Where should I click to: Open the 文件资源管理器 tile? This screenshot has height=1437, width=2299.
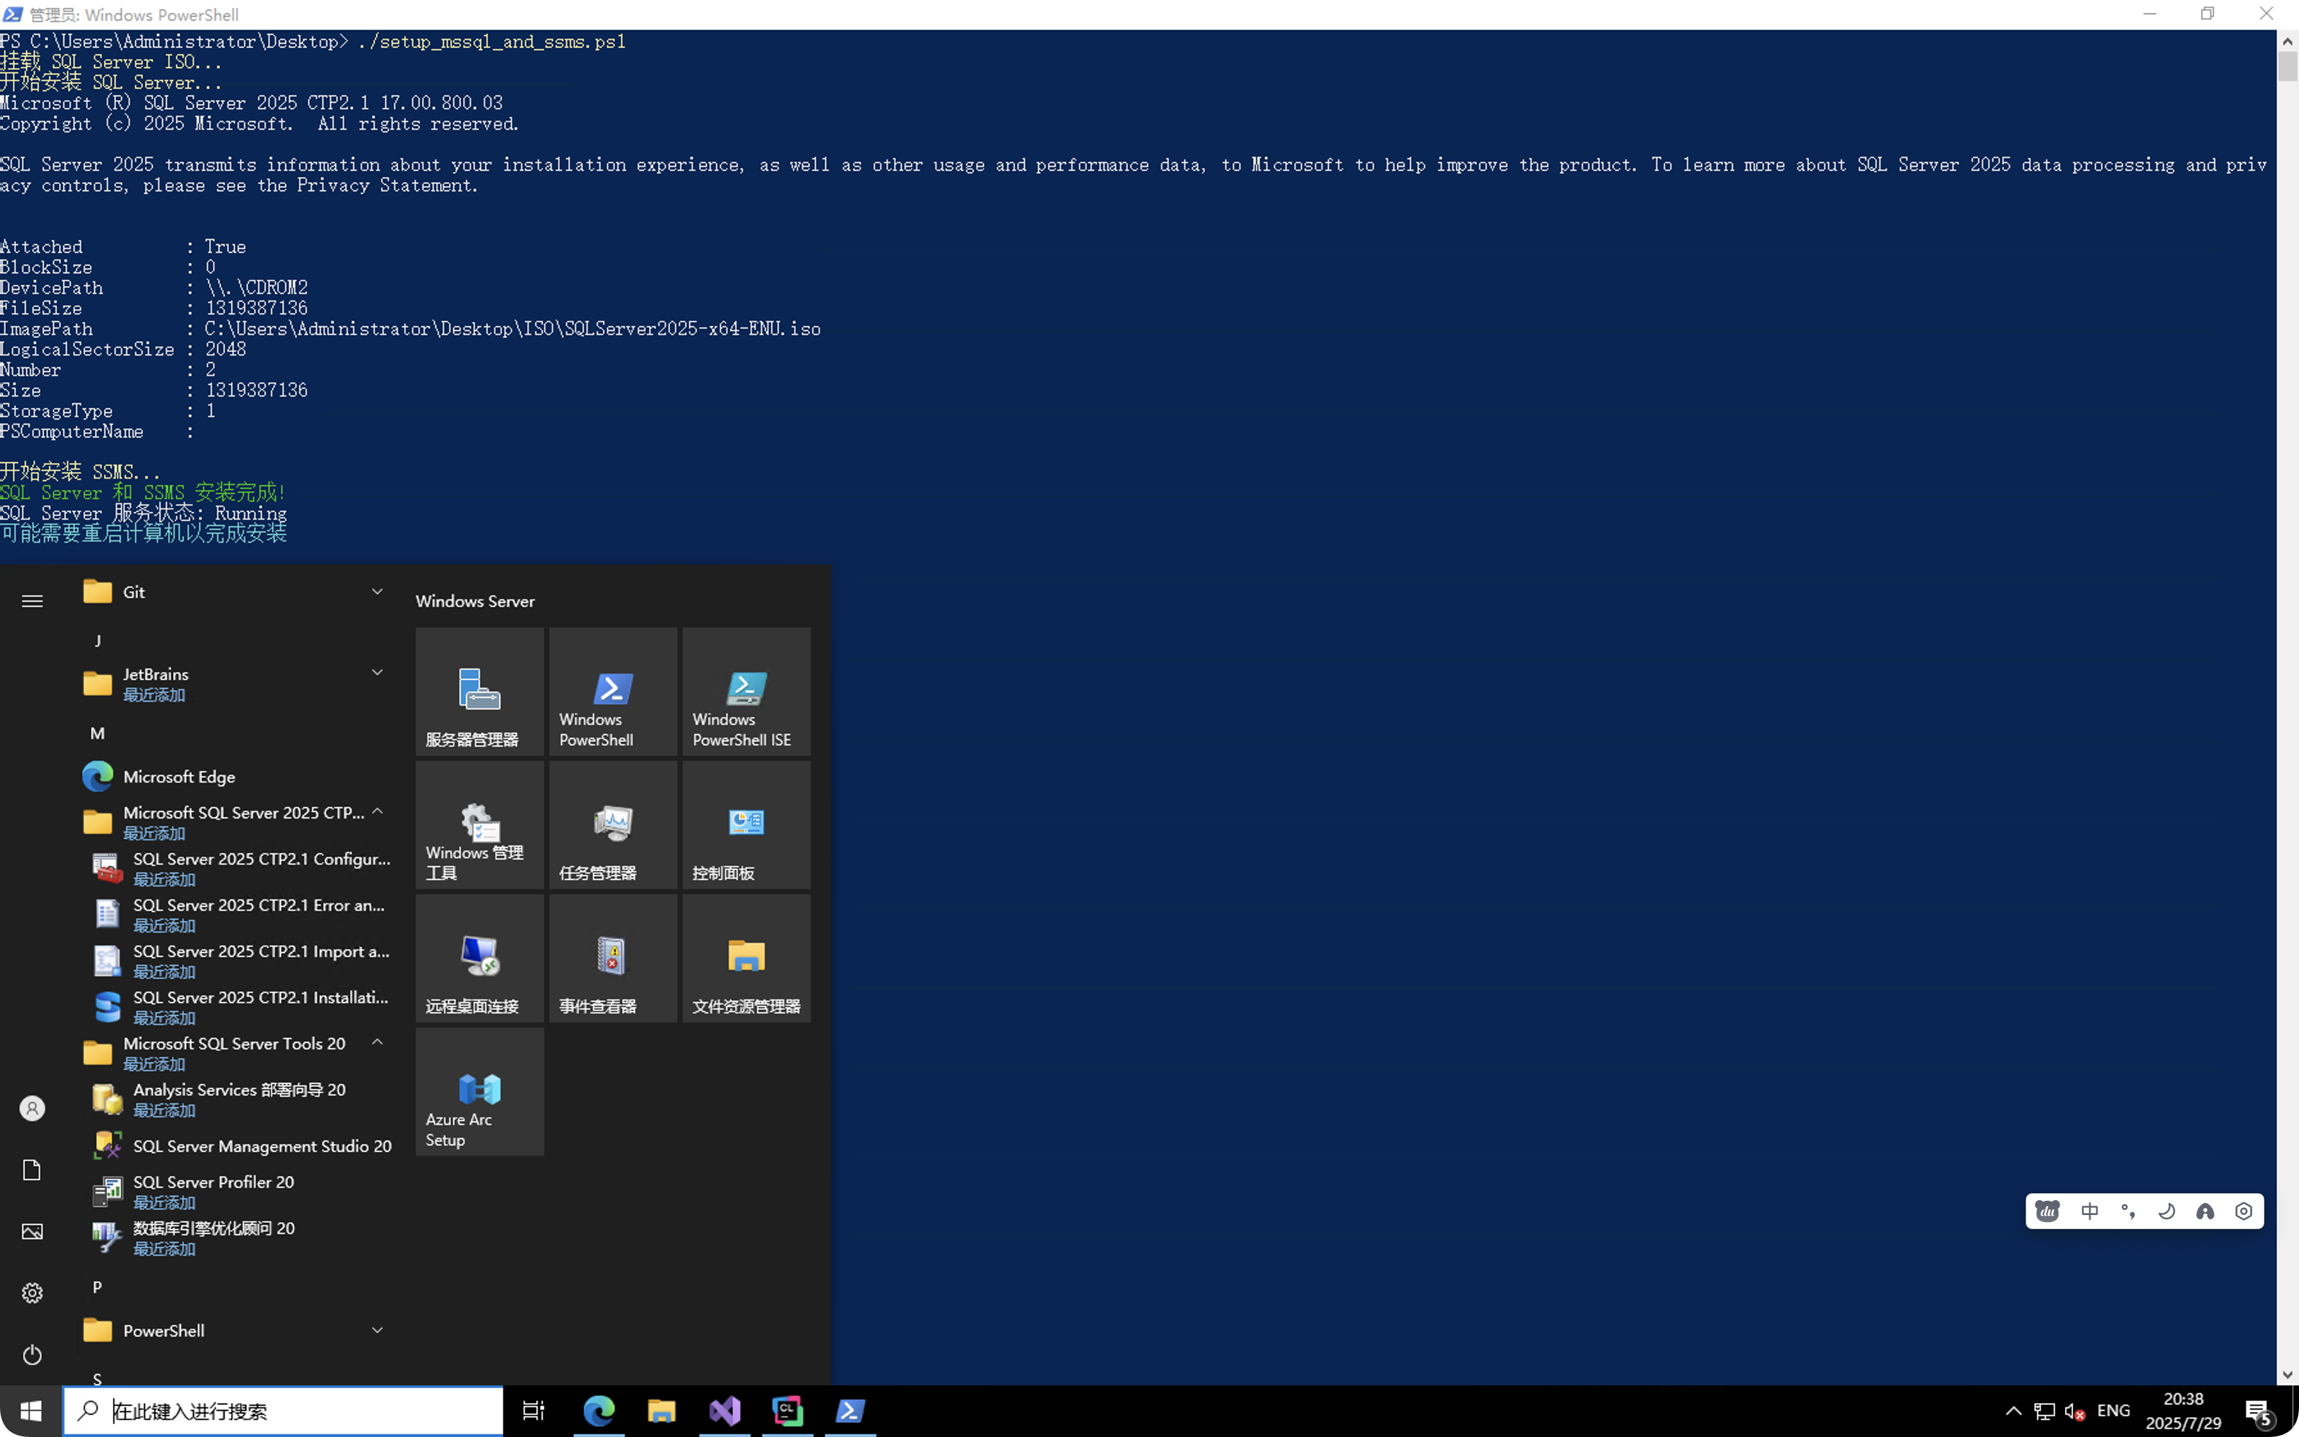point(746,958)
